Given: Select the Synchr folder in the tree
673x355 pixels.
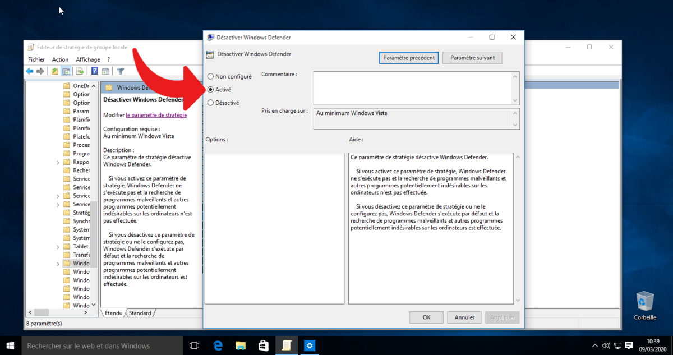Looking at the screenshot, I should [x=76, y=221].
